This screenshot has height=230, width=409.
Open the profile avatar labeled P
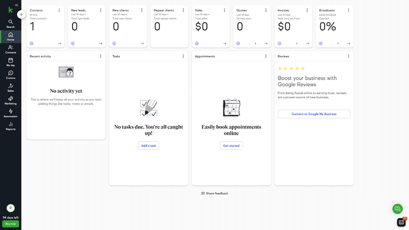[x=10, y=208]
